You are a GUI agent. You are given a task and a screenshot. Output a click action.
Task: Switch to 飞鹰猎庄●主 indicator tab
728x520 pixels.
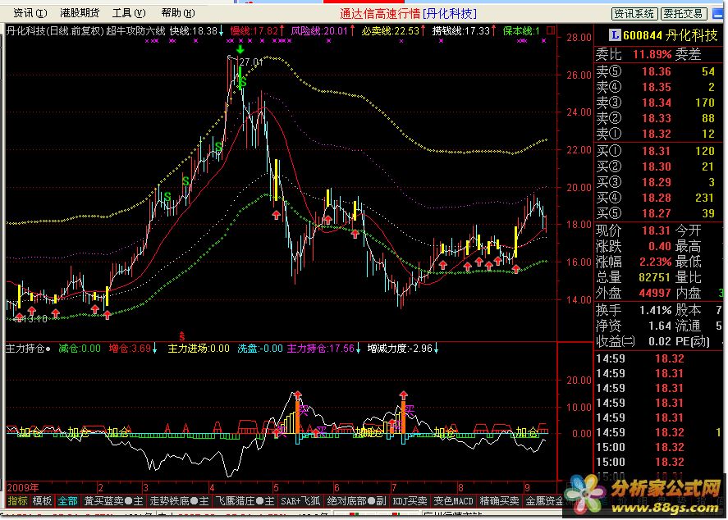245,501
